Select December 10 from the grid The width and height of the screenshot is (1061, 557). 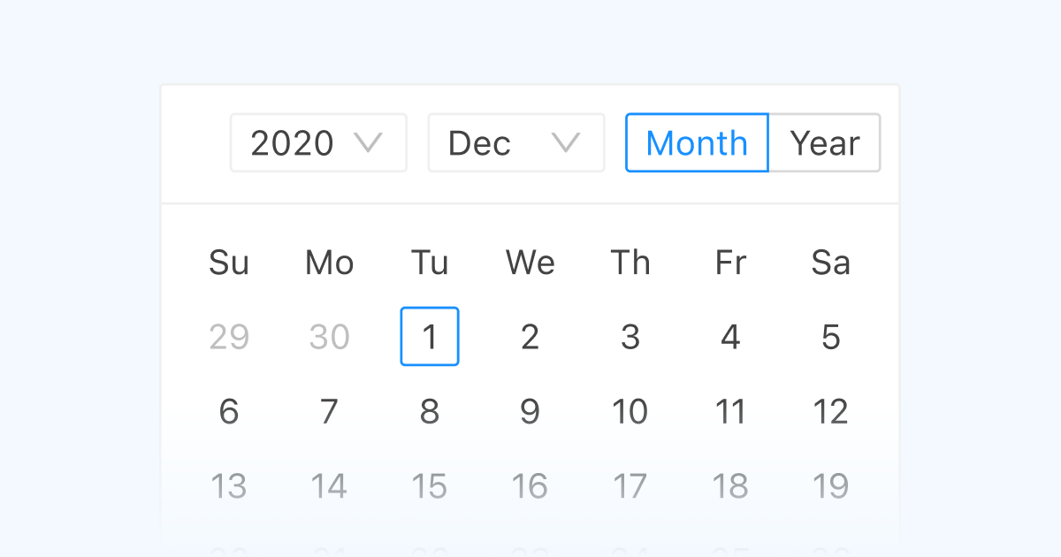[630, 410]
